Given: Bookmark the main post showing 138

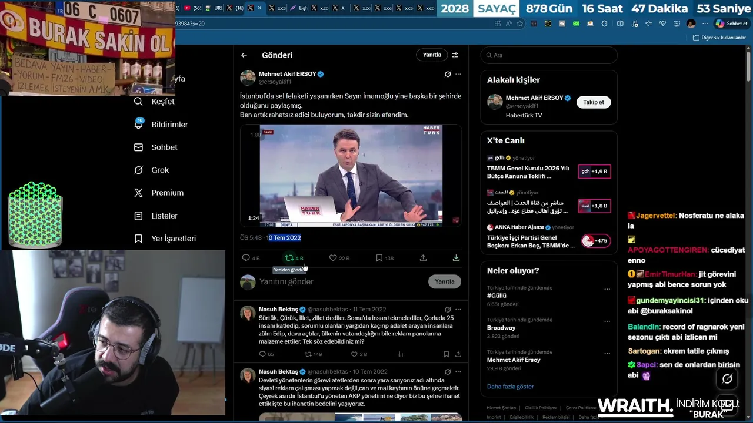Looking at the screenshot, I should [x=379, y=258].
